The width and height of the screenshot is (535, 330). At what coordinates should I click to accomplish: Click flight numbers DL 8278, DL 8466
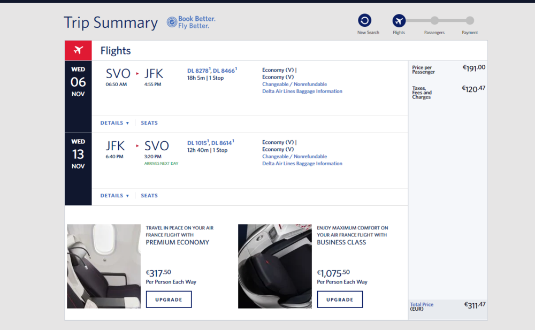pos(211,71)
